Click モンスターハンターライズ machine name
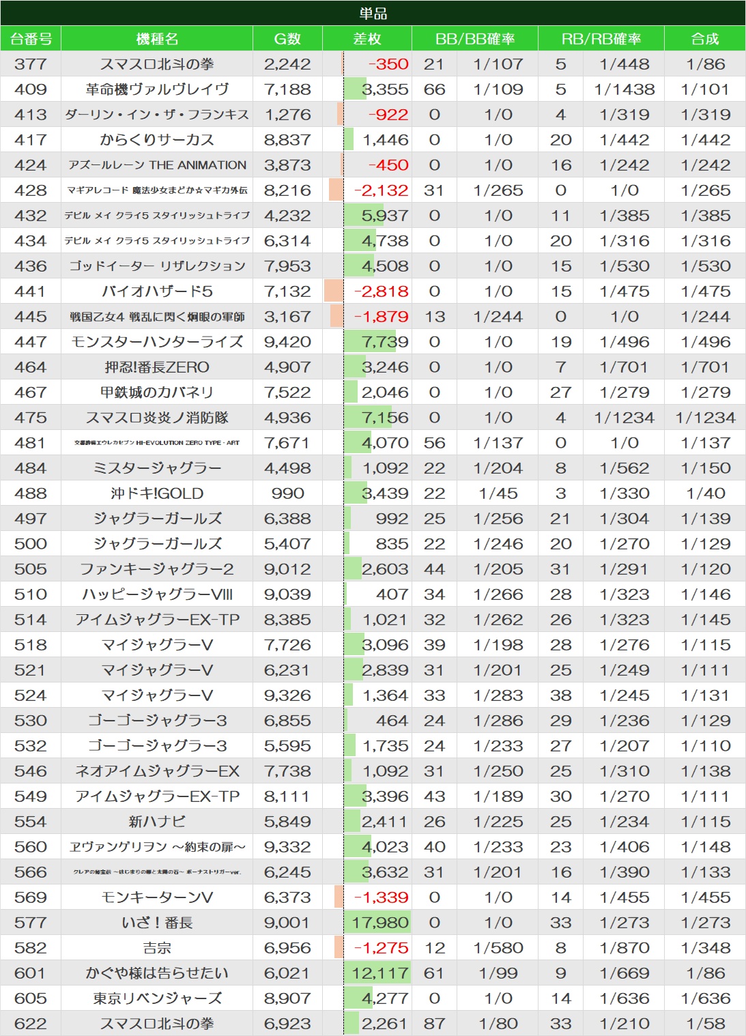The width and height of the screenshot is (746, 1036). 157,342
